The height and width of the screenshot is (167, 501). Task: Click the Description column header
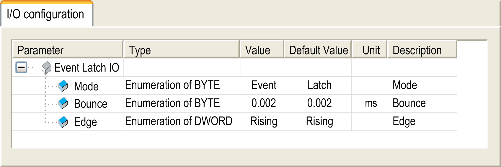point(422,49)
